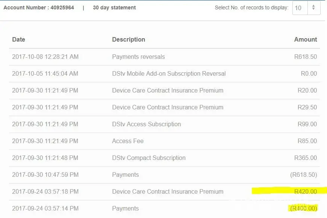The image size is (327, 218).
Task: Select the DStv Compact Subscription row
Action: click(x=149, y=158)
